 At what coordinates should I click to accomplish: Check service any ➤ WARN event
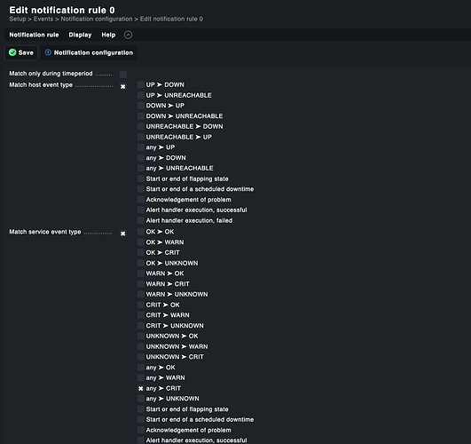pyautogui.click(x=140, y=377)
